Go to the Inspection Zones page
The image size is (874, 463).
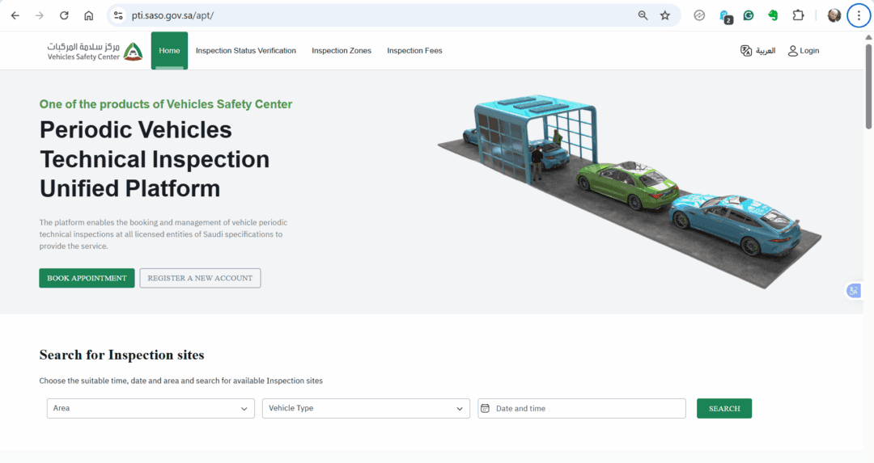[342, 51]
